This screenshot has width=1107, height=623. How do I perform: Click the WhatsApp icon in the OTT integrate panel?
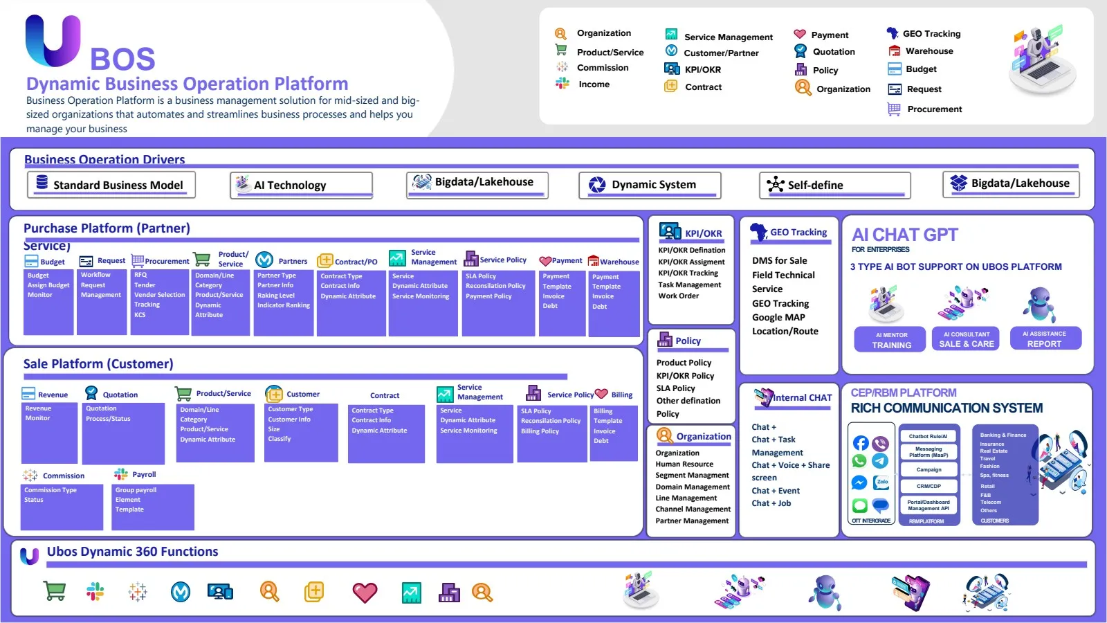(860, 461)
